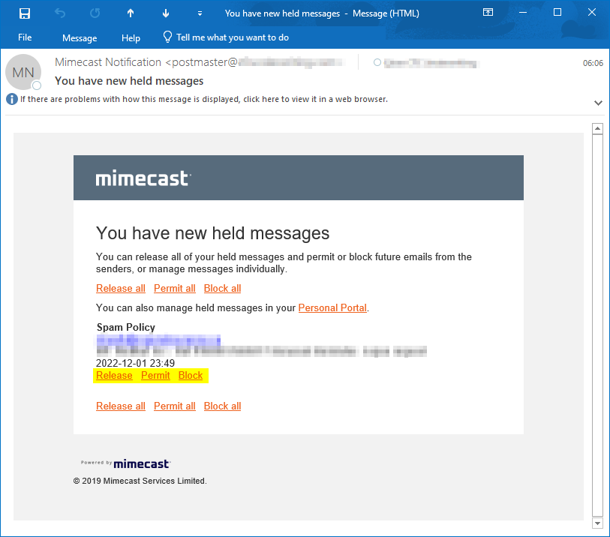
Task: Click the lightbulb Tell me icon
Action: pyautogui.click(x=167, y=37)
